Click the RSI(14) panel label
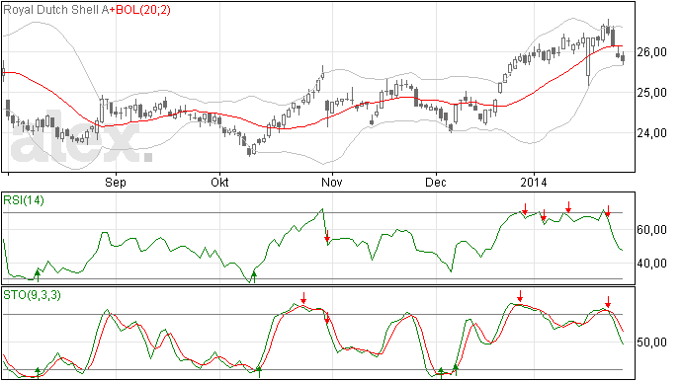This screenshot has width=682, height=382. (24, 200)
